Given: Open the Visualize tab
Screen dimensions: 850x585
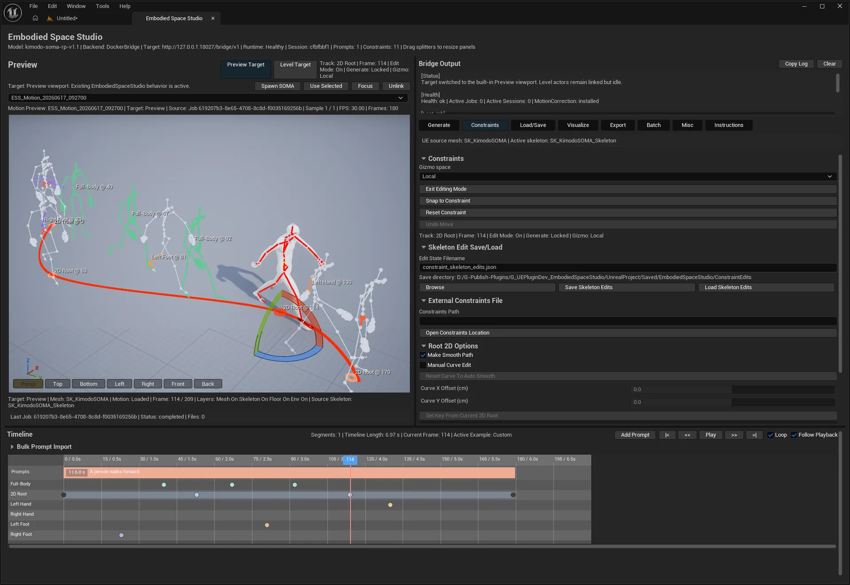Looking at the screenshot, I should pyautogui.click(x=578, y=125).
